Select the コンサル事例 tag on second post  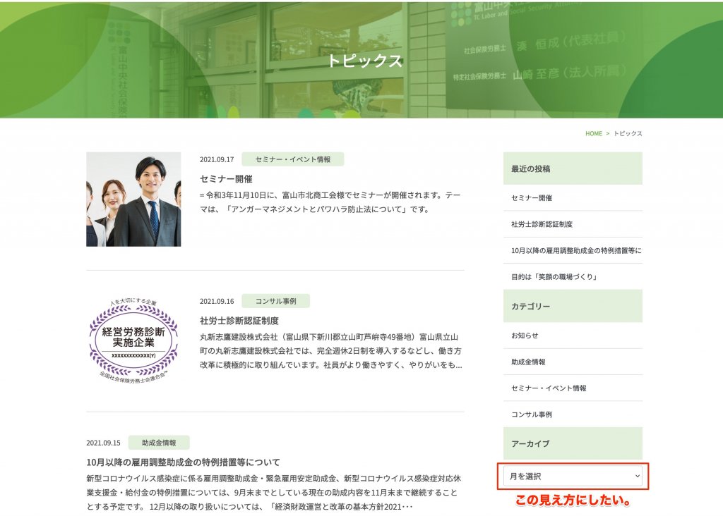275,301
